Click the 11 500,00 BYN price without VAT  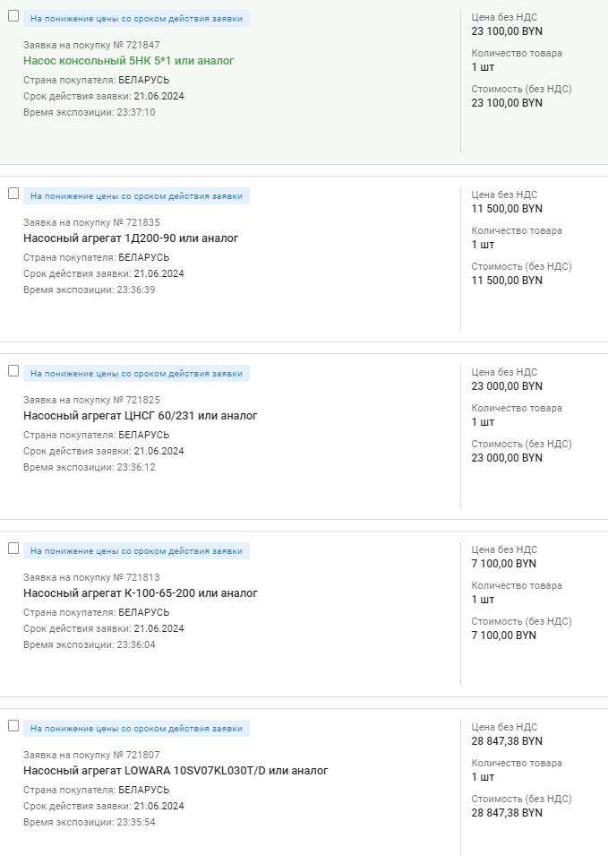(x=507, y=209)
